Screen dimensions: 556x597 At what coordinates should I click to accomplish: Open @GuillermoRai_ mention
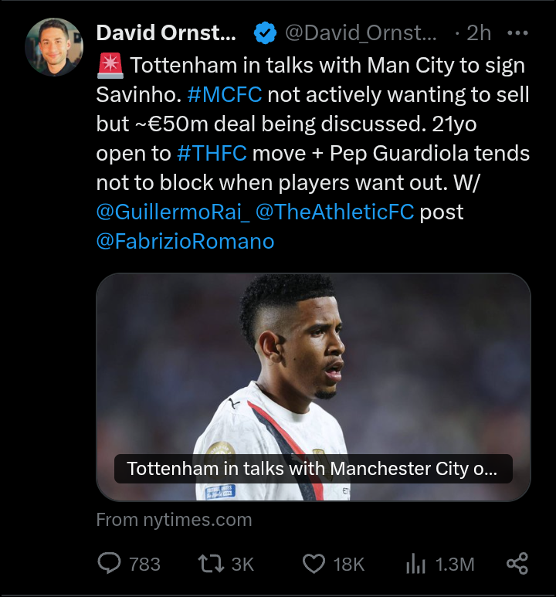[172, 212]
